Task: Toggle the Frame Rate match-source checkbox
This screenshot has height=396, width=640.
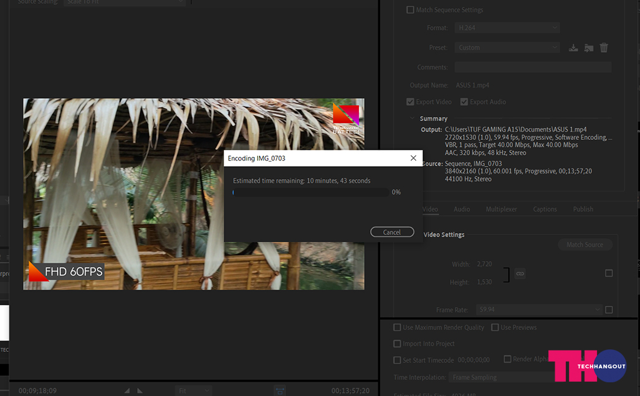Action: pos(609,310)
